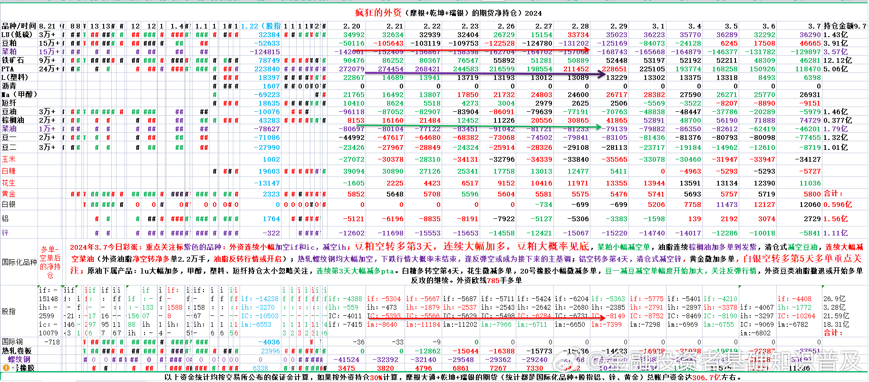Viewport: 869px width, 382px height.
Task: Select the red text 多单-空单后的净持仓
Action: tap(50, 262)
